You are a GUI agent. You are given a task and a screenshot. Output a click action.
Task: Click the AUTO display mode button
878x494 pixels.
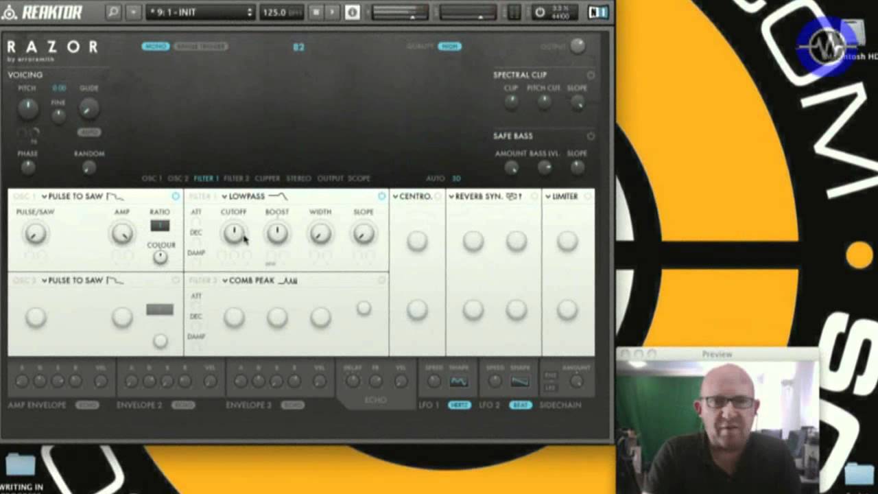coord(435,178)
